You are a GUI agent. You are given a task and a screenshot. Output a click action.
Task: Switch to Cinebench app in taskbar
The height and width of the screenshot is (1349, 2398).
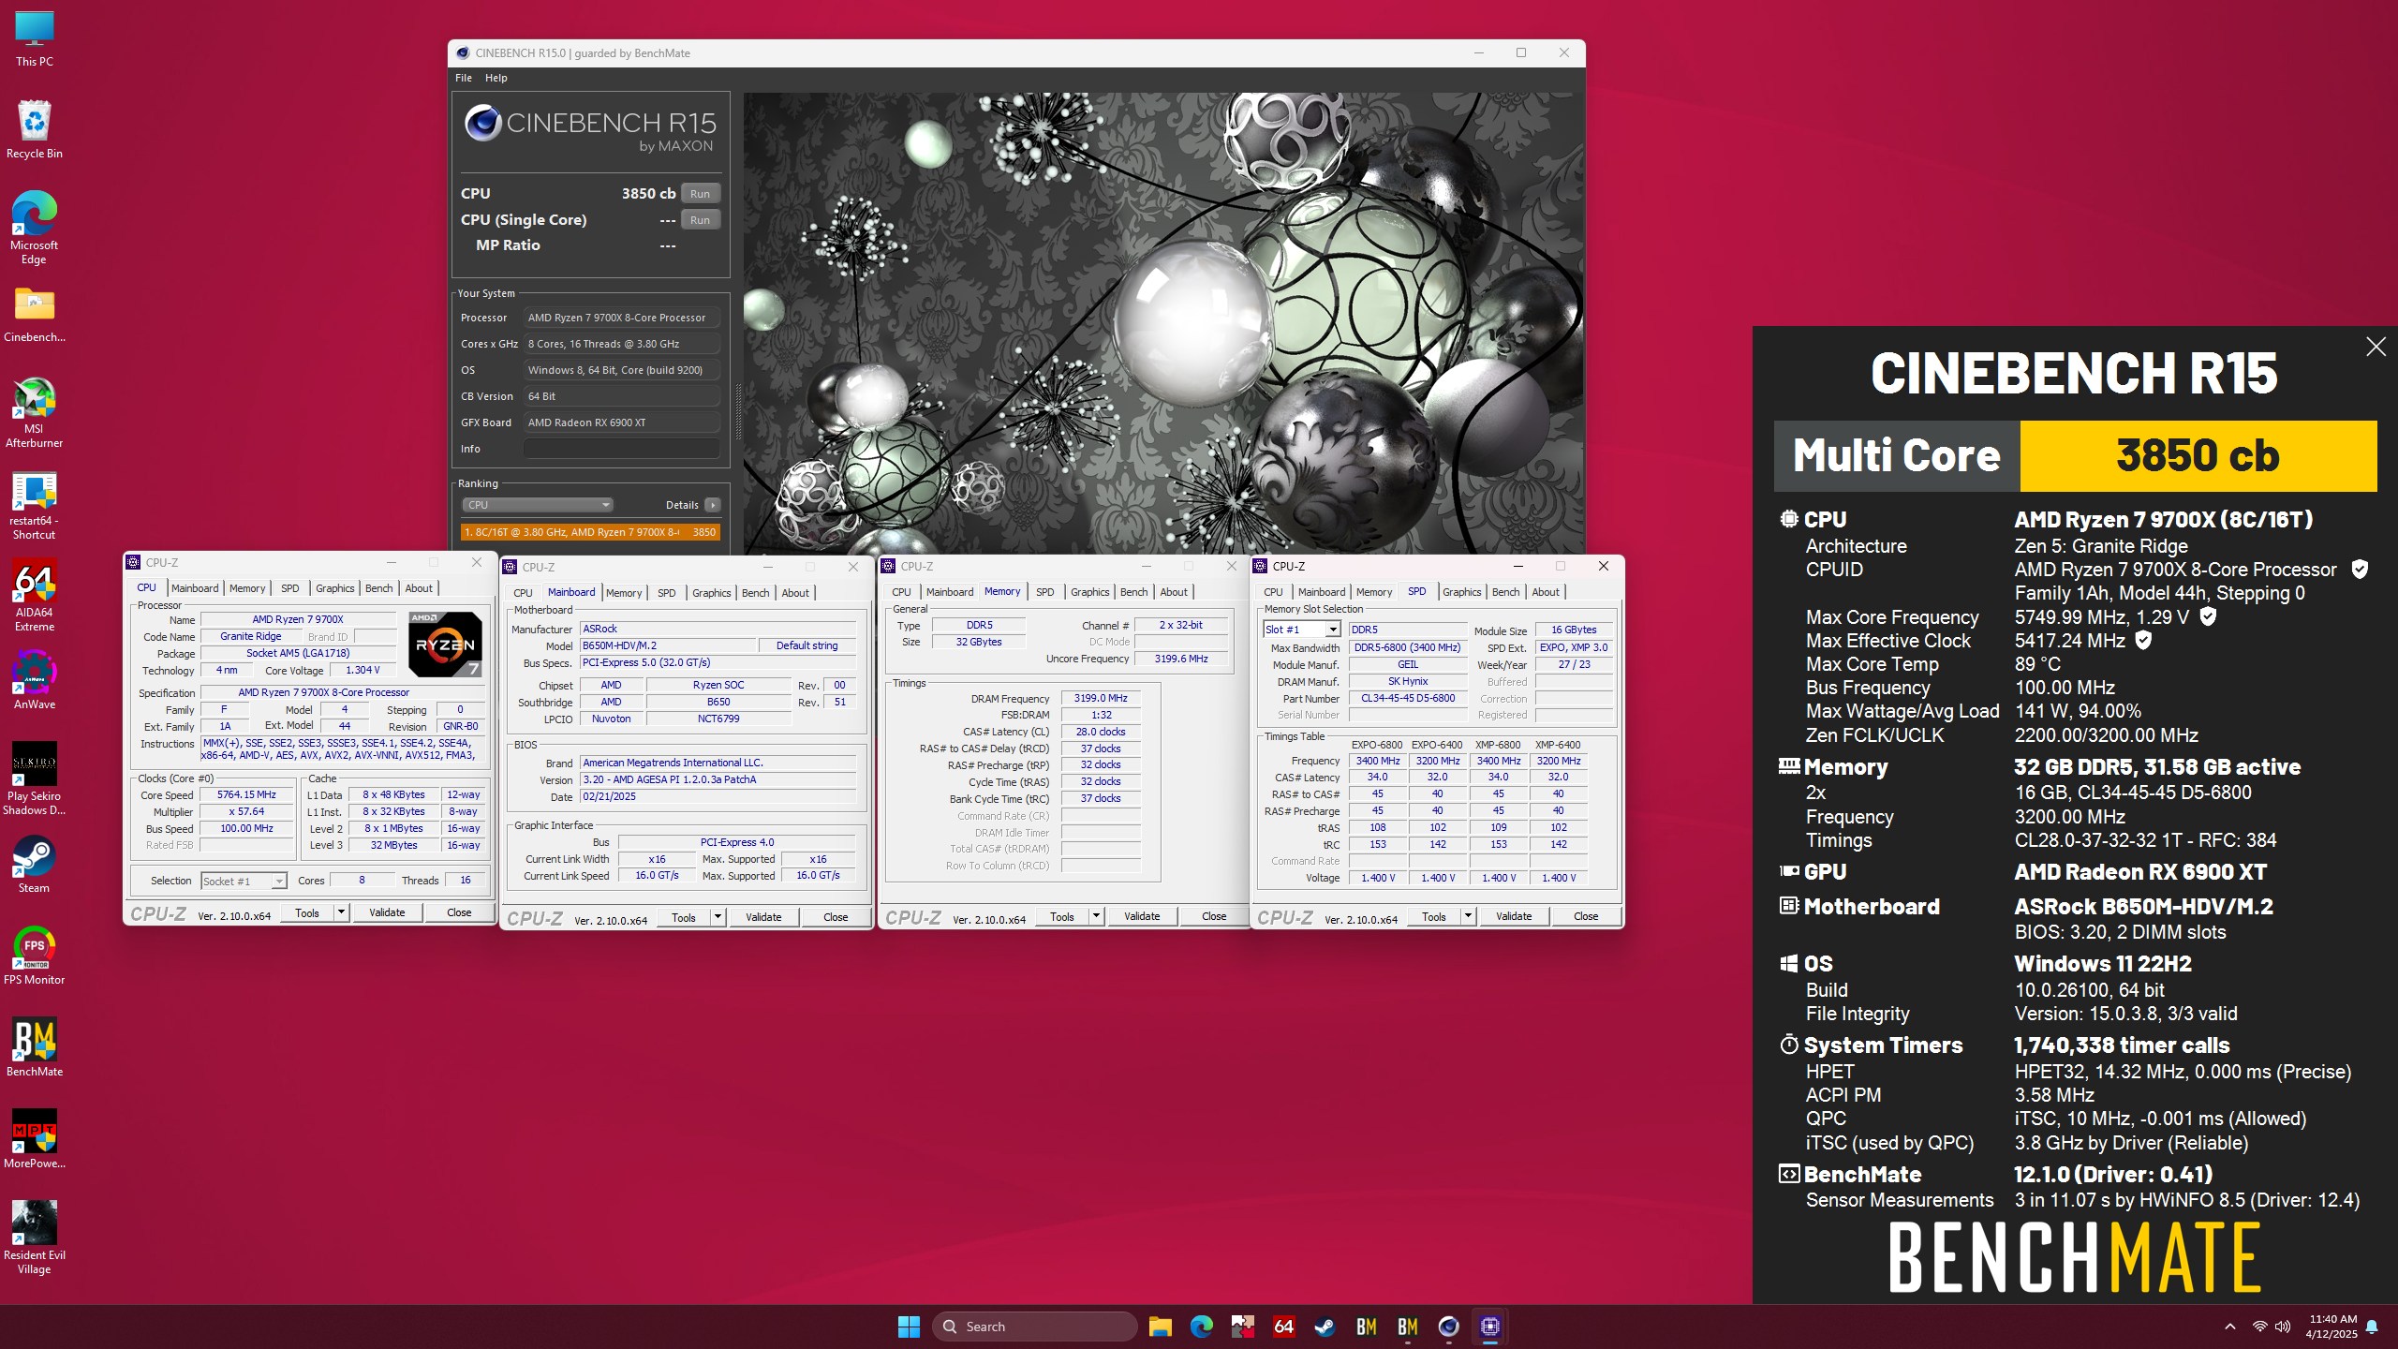(x=1449, y=1327)
